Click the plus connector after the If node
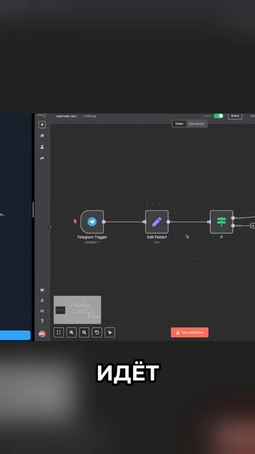Image resolution: width=255 pixels, height=454 pixels. (x=252, y=226)
